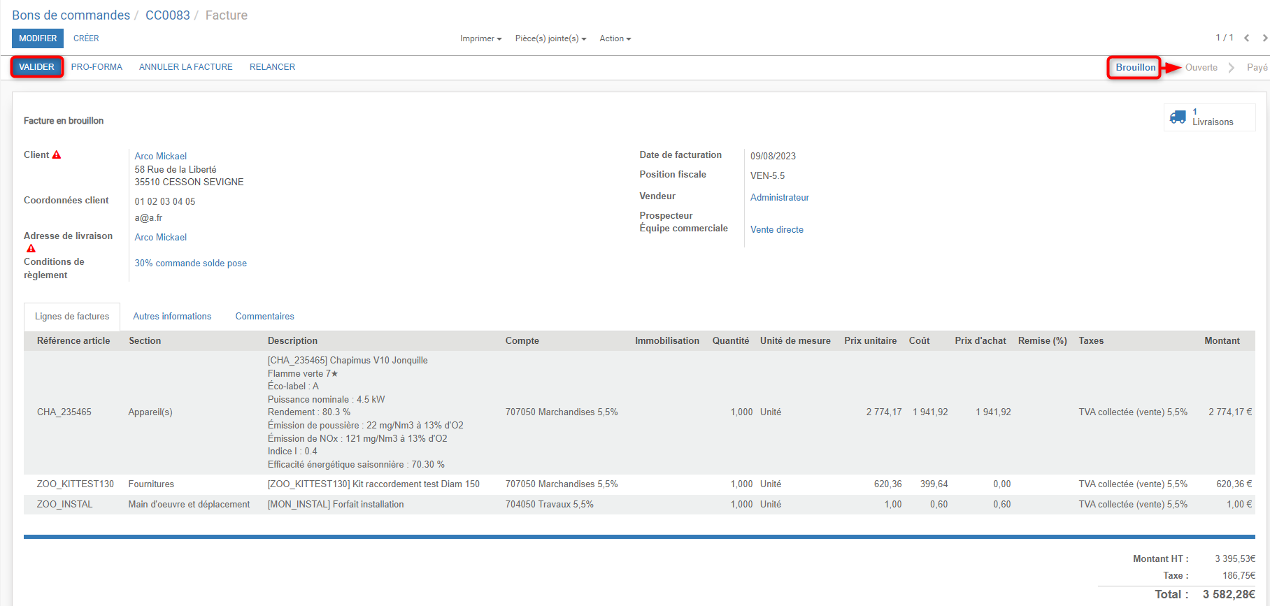1270x606 pixels.
Task: Open delivery address Arco Mickael link
Action: [x=161, y=238]
